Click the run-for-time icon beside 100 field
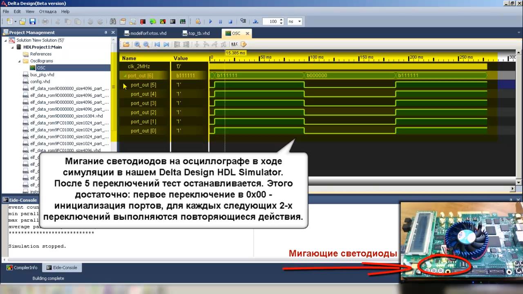The width and height of the screenshot is (523, 294). [x=255, y=21]
